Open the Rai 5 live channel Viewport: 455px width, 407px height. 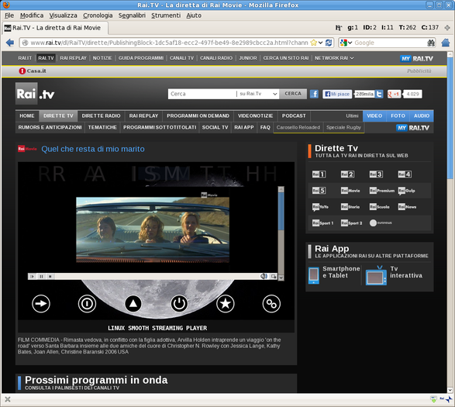coord(319,191)
